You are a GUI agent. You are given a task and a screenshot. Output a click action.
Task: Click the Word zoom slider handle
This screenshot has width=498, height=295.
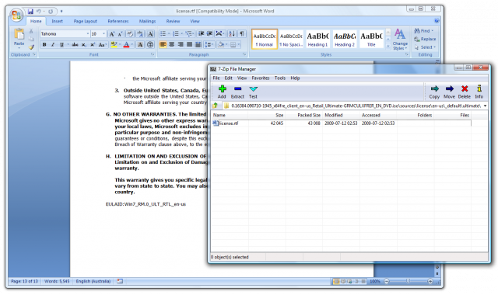pos(408,281)
